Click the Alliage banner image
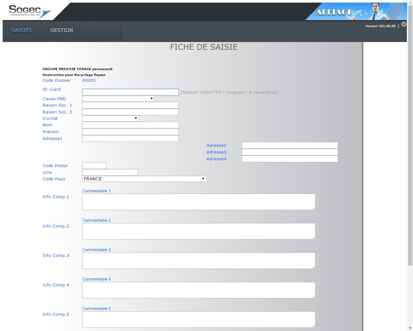Viewport: 413px width, 331px height. [356, 12]
